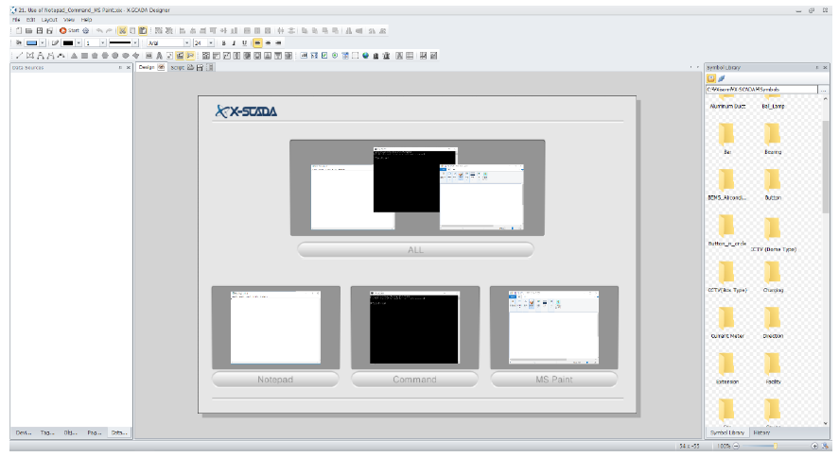Click the Command button on canvas
The image size is (839, 457).
click(414, 379)
